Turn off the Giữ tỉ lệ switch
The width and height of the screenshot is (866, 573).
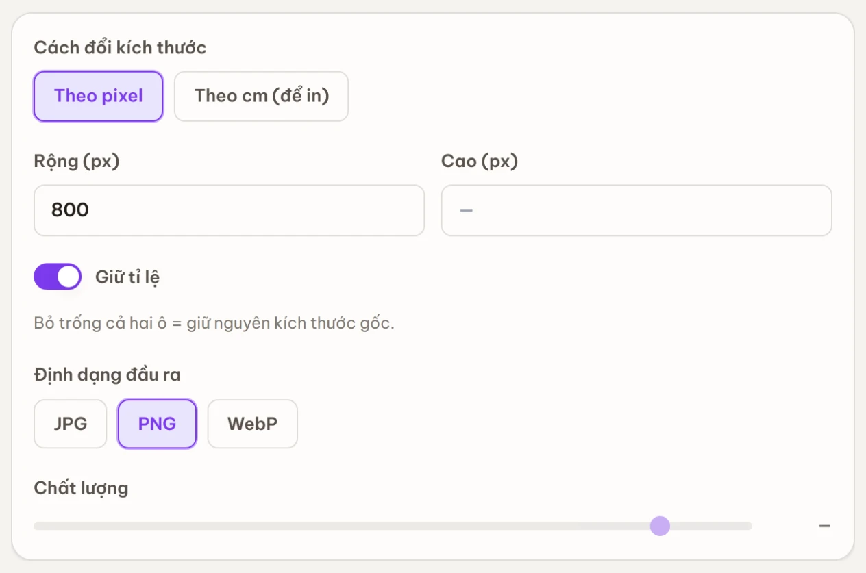coord(58,277)
